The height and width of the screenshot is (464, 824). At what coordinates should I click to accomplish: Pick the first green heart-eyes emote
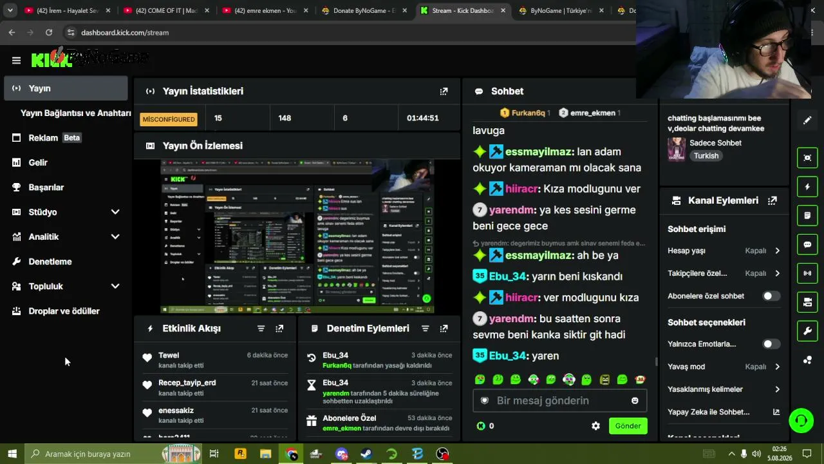pyautogui.click(x=480, y=380)
